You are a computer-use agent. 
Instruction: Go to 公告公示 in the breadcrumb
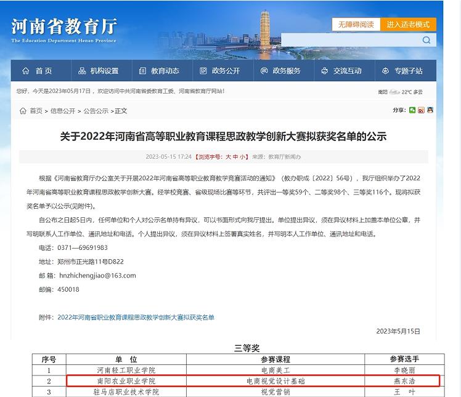[96, 111]
